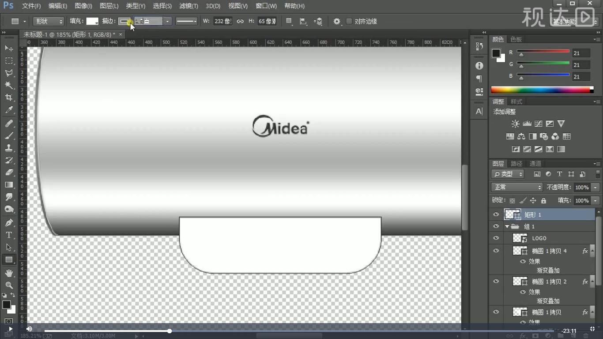
Task: Open path operations in options bar
Action: pos(289,21)
